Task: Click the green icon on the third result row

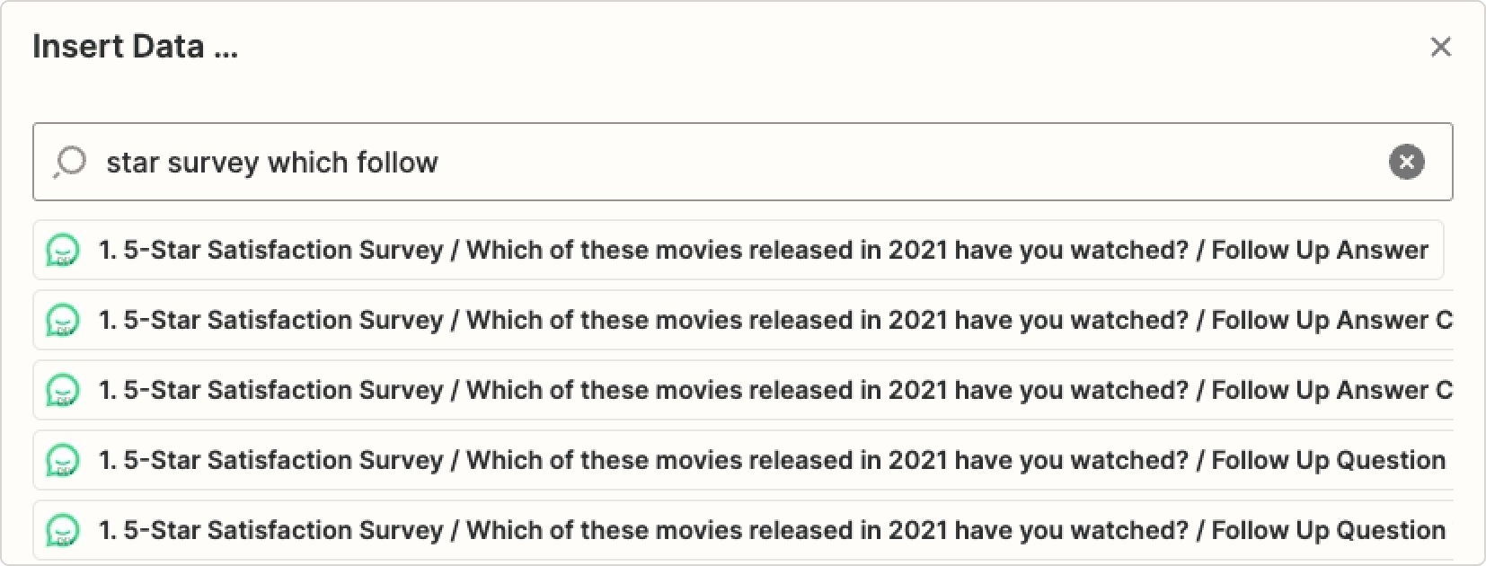Action: pyautogui.click(x=63, y=391)
